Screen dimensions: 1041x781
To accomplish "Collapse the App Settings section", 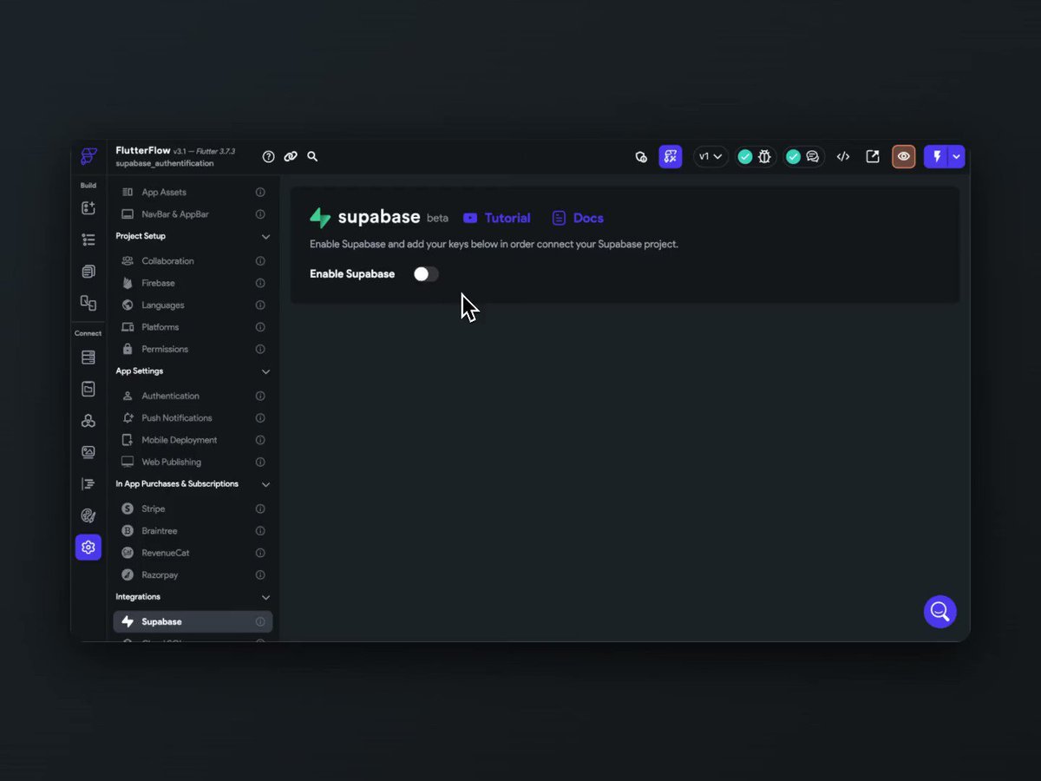I will coord(265,371).
